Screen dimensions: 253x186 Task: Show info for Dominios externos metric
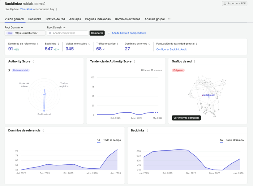click(149, 44)
